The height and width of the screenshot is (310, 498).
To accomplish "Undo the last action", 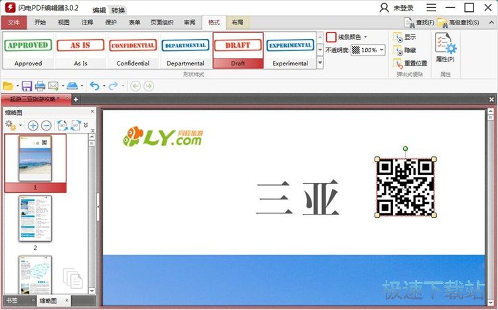I will point(95,86).
